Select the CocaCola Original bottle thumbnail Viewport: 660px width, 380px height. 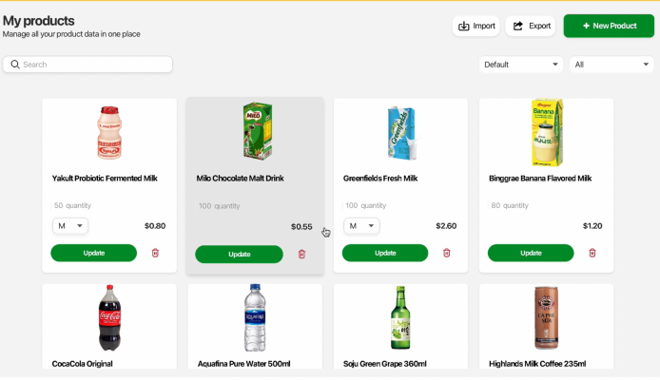(109, 318)
